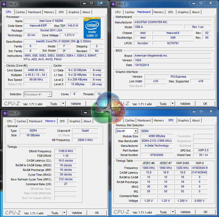Click the Channel # value Quad
The height and width of the screenshot is (217, 219).
click(x=85, y=131)
